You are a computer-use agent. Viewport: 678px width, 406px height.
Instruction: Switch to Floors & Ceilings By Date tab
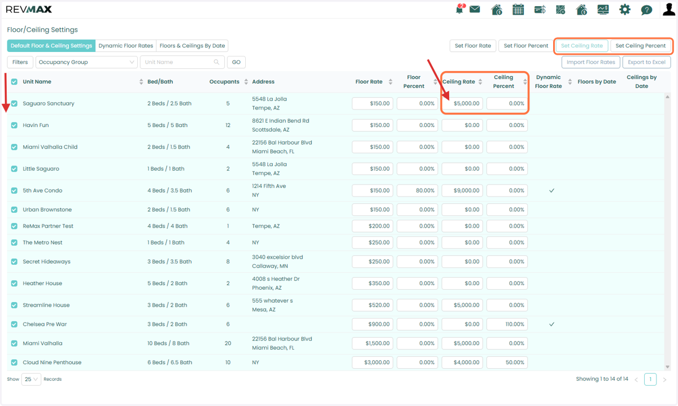(x=192, y=46)
